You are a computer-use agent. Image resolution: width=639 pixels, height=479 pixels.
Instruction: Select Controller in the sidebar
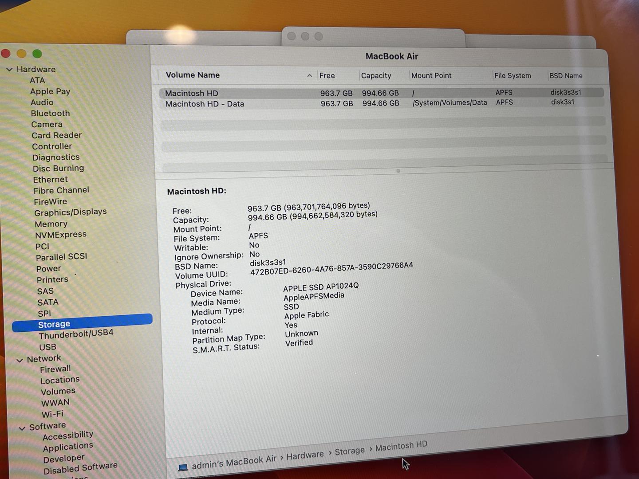[52, 146]
